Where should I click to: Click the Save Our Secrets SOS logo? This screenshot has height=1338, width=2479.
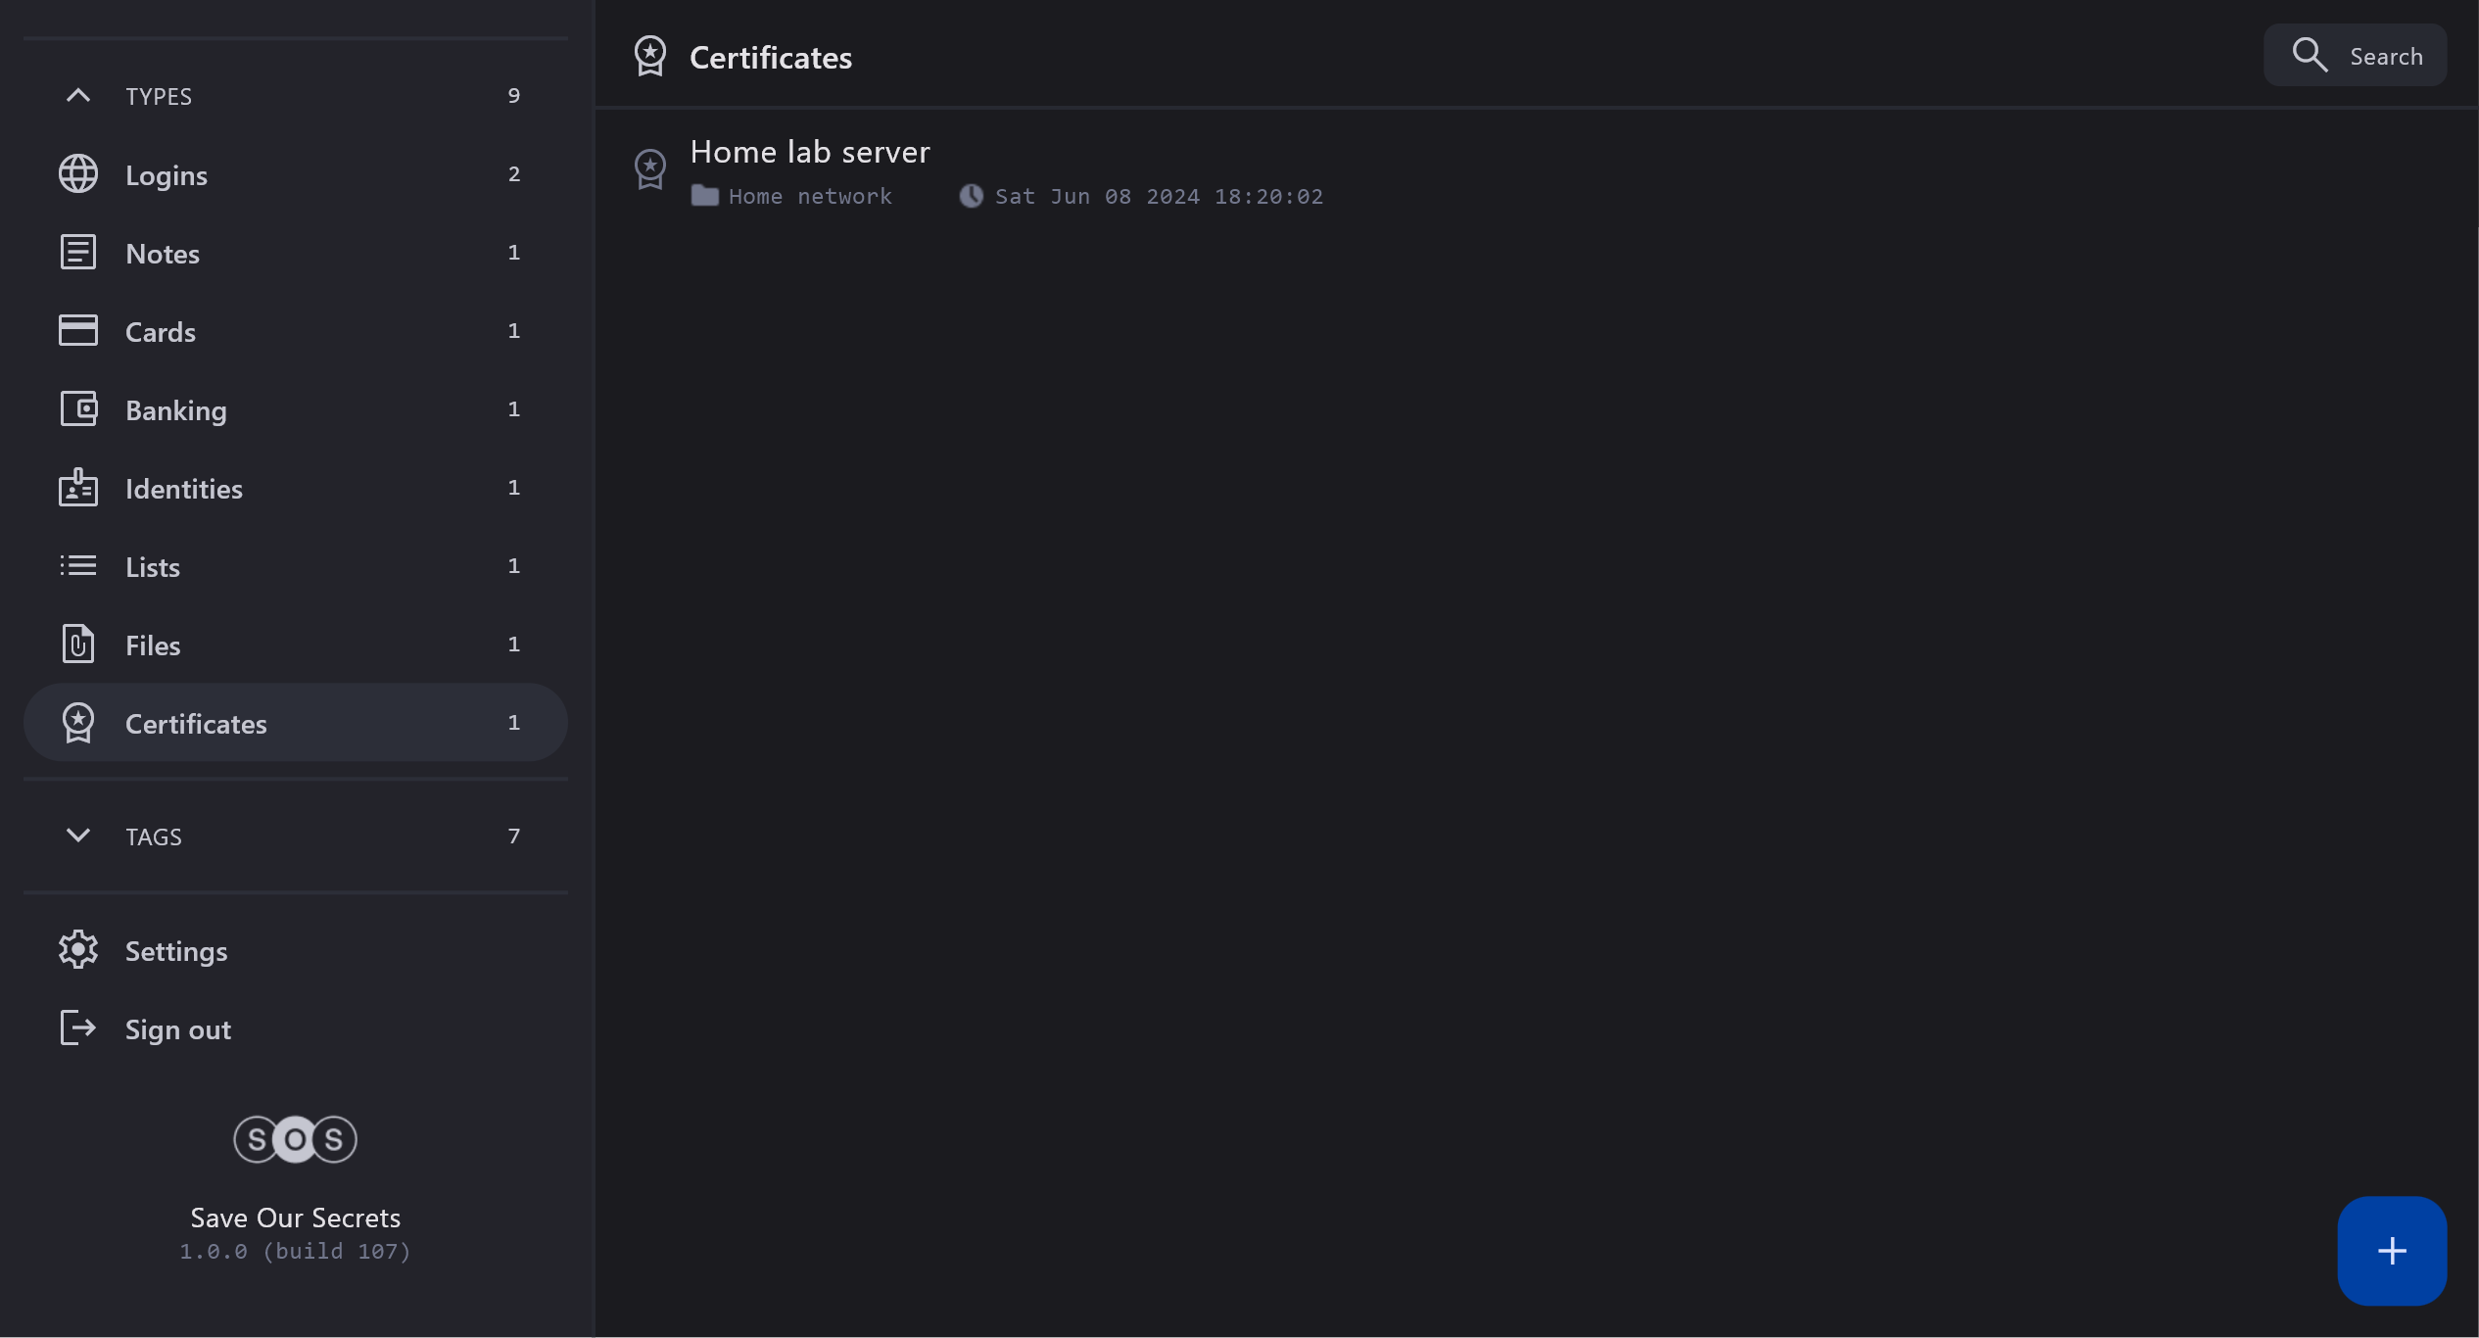click(295, 1139)
